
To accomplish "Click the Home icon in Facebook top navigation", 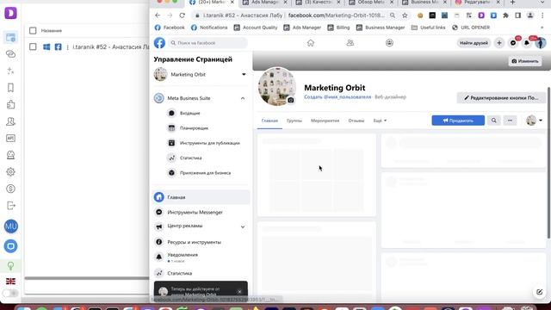I will click(x=311, y=43).
